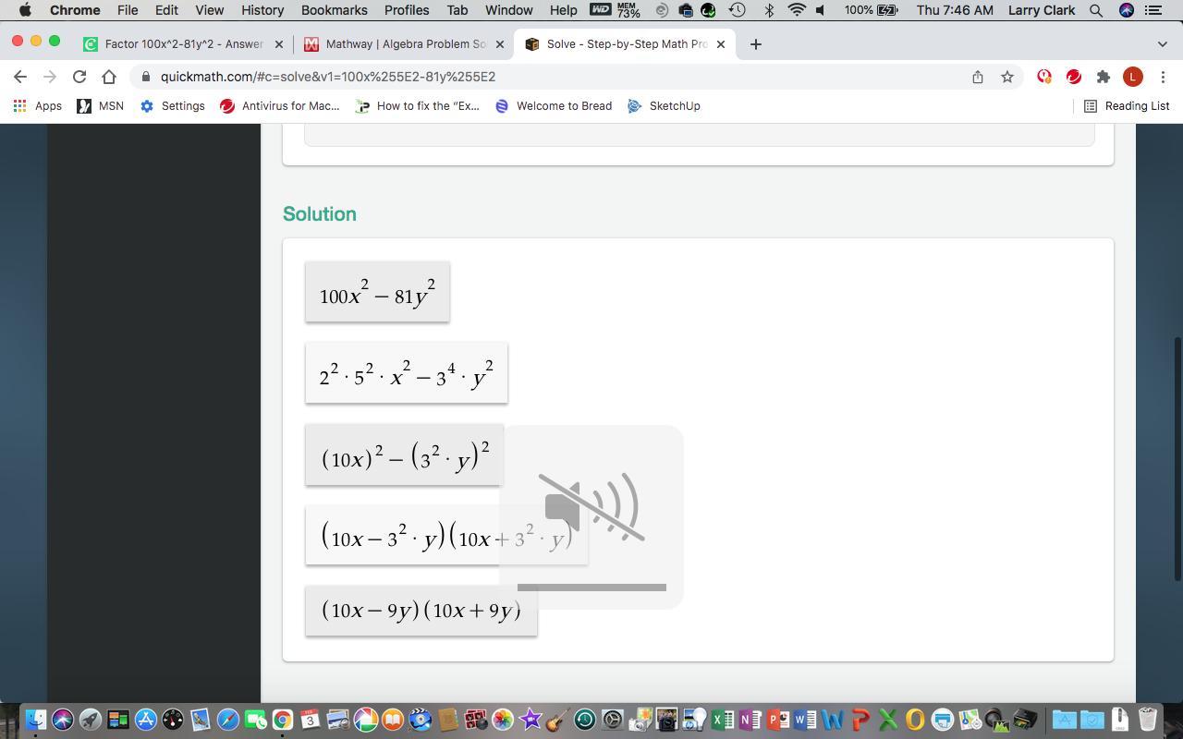This screenshot has height=739, width=1183.
Task: Open the How to fix the Ex… bookmark
Action: (x=418, y=106)
